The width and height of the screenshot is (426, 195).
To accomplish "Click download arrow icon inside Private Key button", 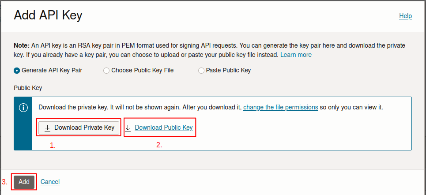I will click(x=47, y=127).
